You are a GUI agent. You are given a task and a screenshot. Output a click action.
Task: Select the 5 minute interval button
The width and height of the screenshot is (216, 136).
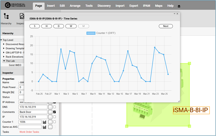[x=35, y=26]
